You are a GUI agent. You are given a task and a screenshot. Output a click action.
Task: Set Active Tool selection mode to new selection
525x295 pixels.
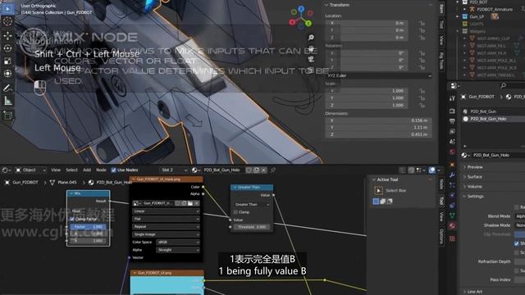pyautogui.click(x=376, y=202)
